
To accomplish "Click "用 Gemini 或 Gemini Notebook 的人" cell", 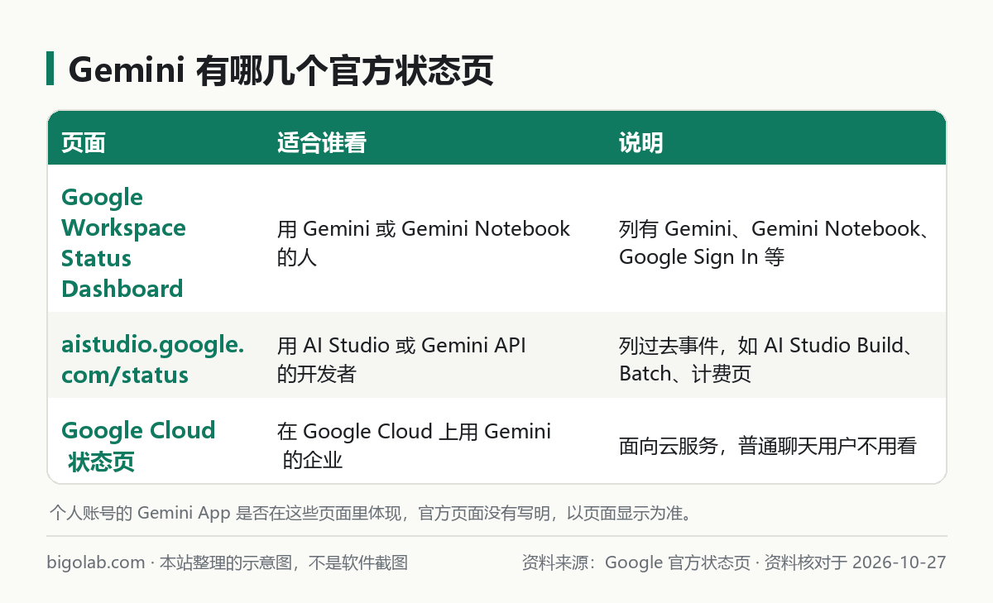I will [424, 242].
